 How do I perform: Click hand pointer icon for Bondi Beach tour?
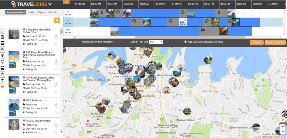pos(56,62)
